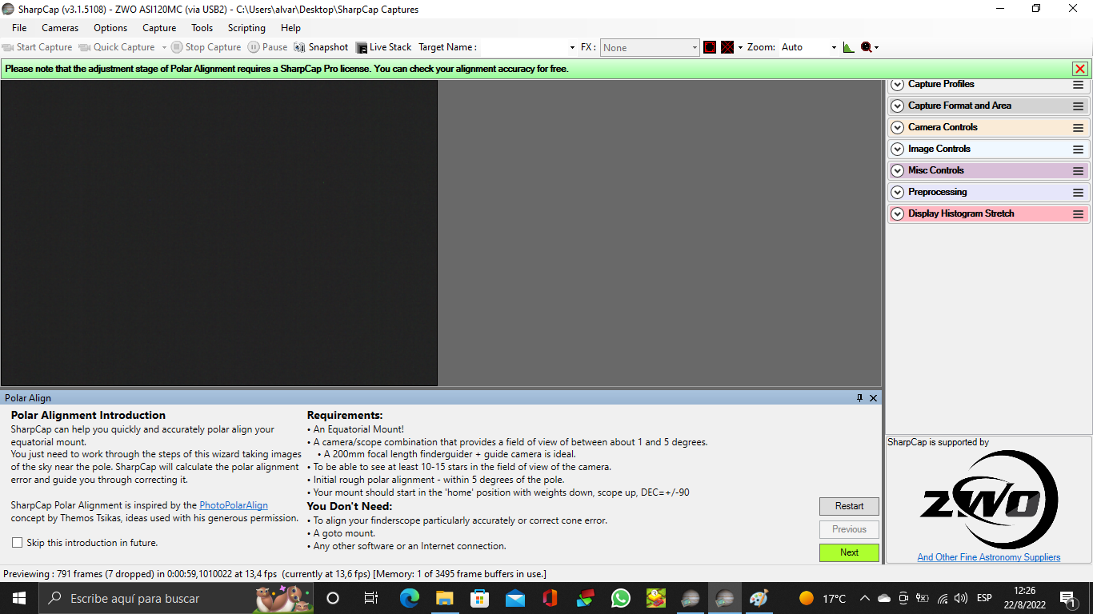Image resolution: width=1093 pixels, height=614 pixels.
Task: Expand the Display Histogram Stretch section
Action: point(897,213)
